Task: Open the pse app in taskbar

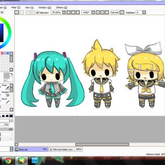Action: pos(35,160)
